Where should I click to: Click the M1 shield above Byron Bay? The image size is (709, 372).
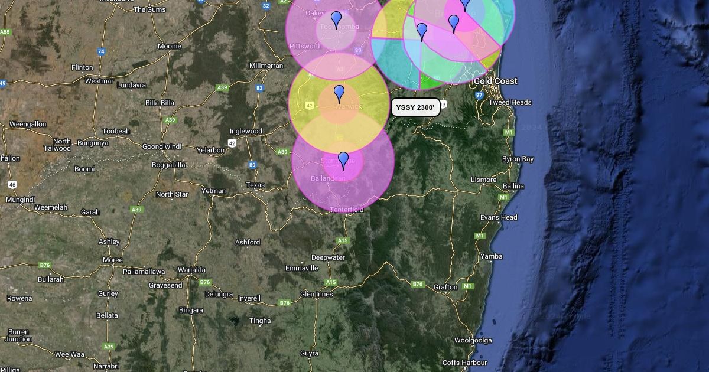point(509,132)
